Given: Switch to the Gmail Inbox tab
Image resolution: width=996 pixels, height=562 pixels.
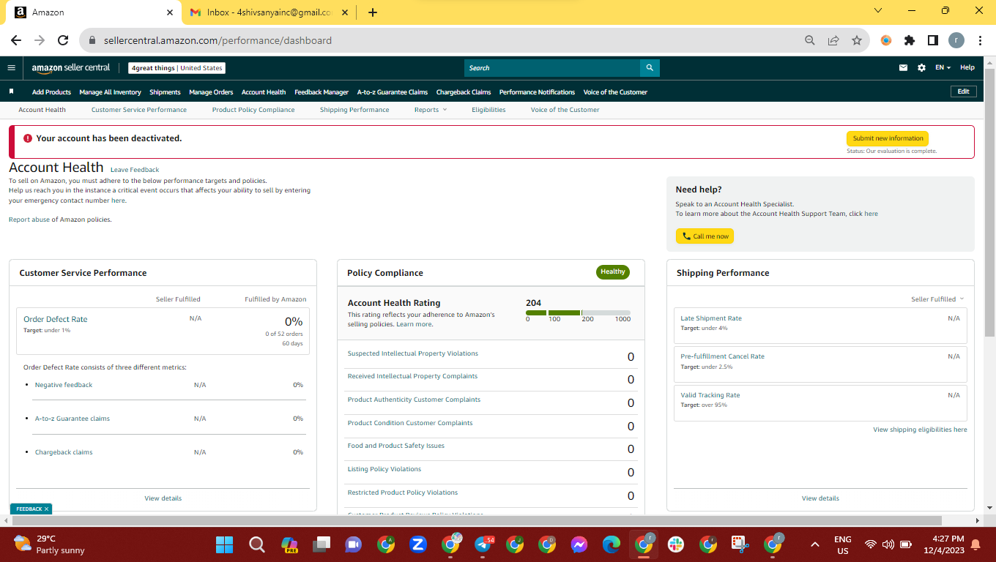Looking at the screenshot, I should tap(268, 12).
